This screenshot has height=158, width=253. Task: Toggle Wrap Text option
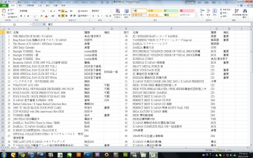tap(83, 11)
